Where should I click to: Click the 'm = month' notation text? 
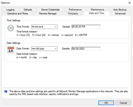tap(22, 57)
